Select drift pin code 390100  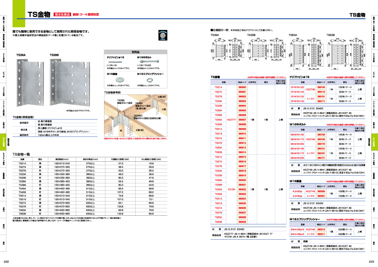321,87
